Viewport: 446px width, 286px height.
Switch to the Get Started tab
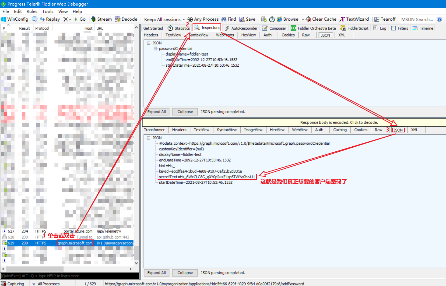153,28
